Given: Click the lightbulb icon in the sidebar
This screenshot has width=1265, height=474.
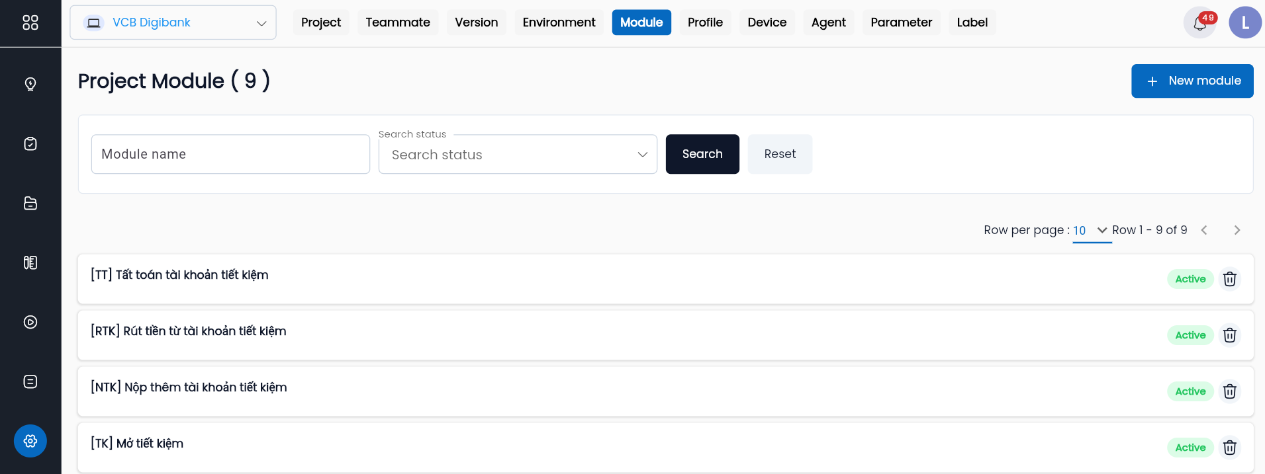Looking at the screenshot, I should tap(30, 84).
